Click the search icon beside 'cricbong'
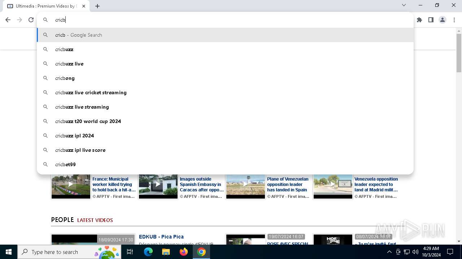Screen dimensions: 462x259 [x=45, y=78]
